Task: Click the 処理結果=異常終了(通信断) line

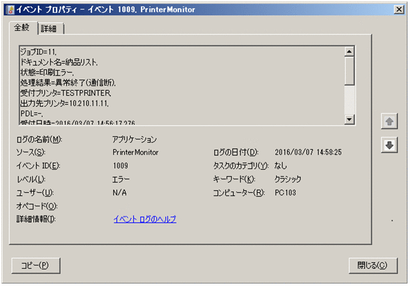Action: (x=68, y=83)
